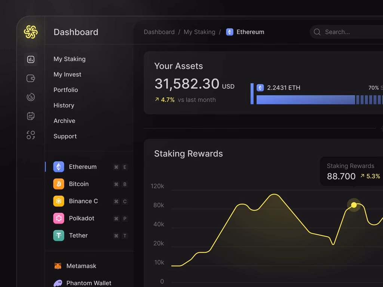Click the 120k axis label
This screenshot has height=287, width=383.
coord(157,186)
